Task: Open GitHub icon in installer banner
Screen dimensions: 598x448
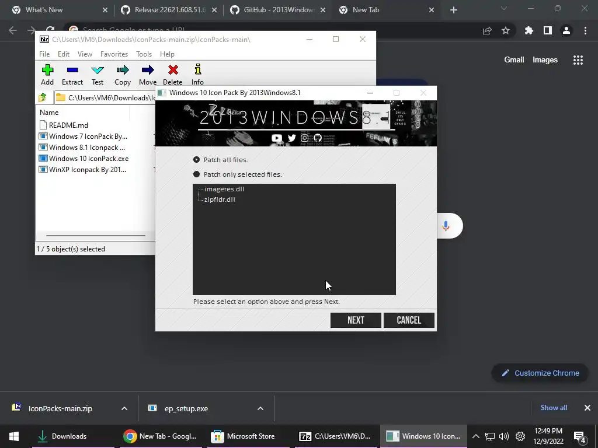Action: click(x=317, y=138)
